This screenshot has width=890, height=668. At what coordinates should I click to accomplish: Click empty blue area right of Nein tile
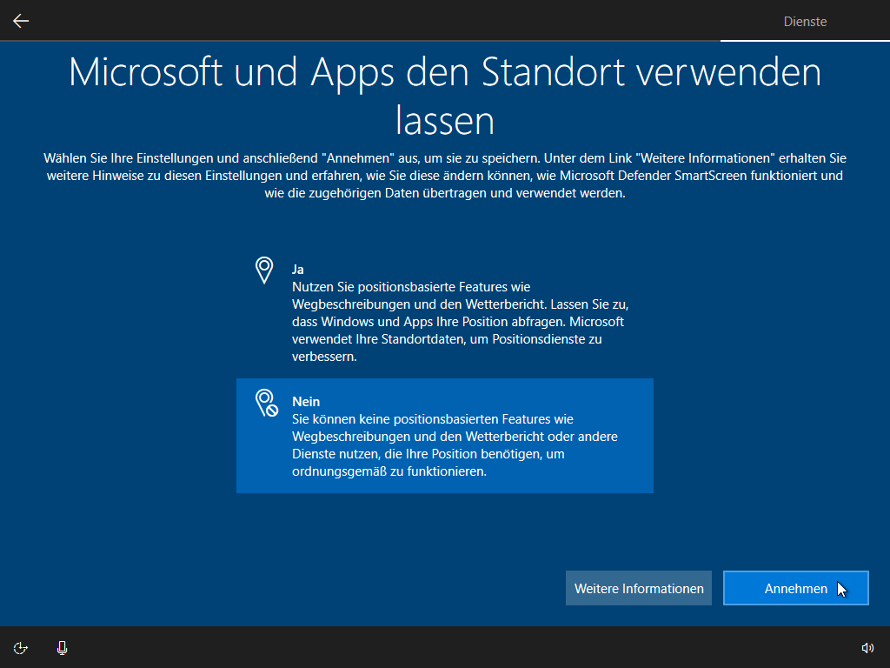coord(765,435)
